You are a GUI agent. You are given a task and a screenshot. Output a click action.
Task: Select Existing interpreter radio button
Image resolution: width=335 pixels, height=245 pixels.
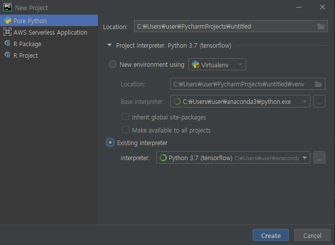[x=110, y=143]
